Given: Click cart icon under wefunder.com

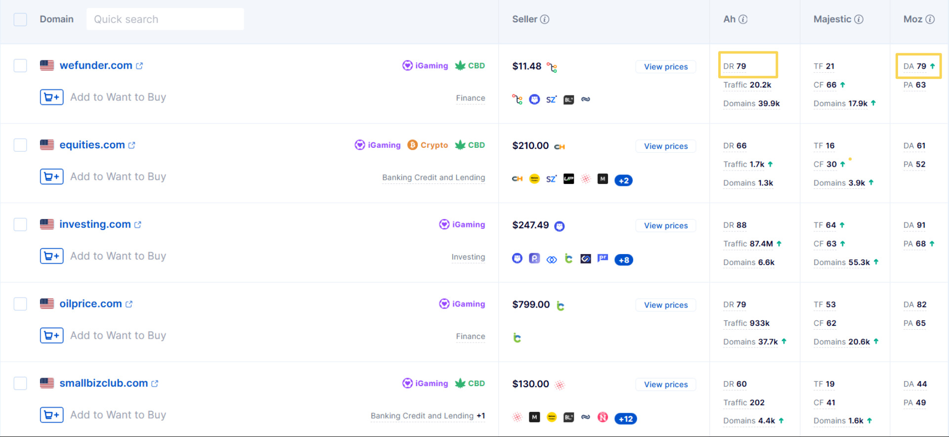Looking at the screenshot, I should [x=52, y=97].
